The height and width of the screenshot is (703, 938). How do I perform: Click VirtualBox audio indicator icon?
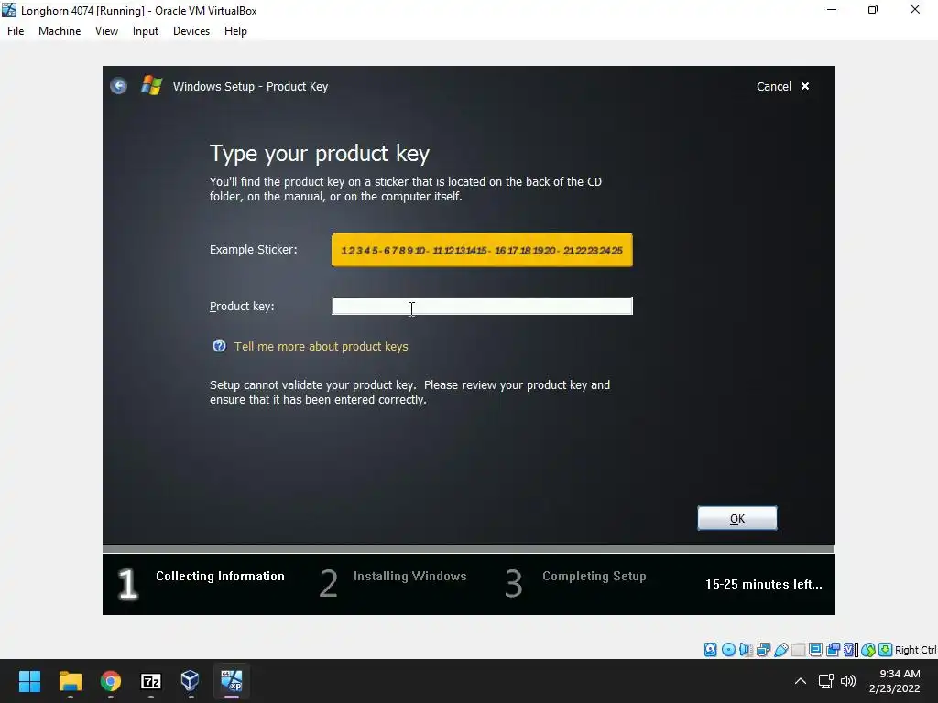746,650
